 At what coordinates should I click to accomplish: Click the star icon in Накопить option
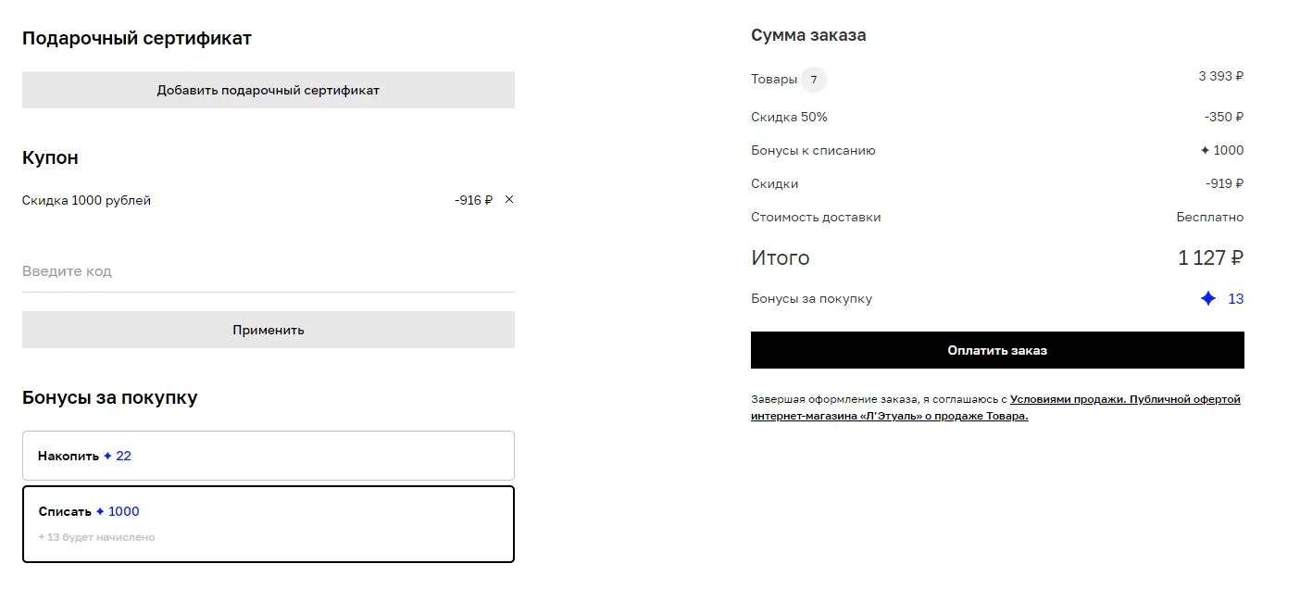click(107, 456)
